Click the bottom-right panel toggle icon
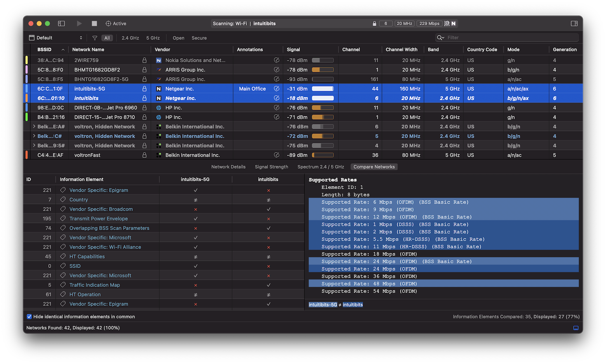Screen dimensions: 606x364 pos(576,328)
